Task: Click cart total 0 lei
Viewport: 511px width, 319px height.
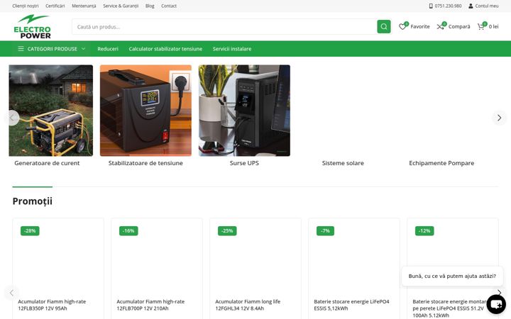Action: coord(493,27)
